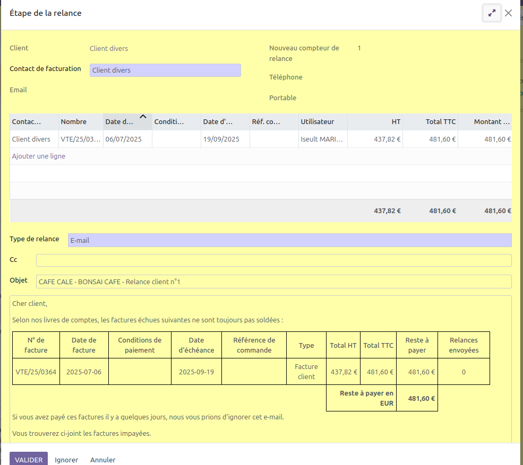Click Ajouter une ligne link
This screenshot has width=523, height=465.
tap(39, 156)
